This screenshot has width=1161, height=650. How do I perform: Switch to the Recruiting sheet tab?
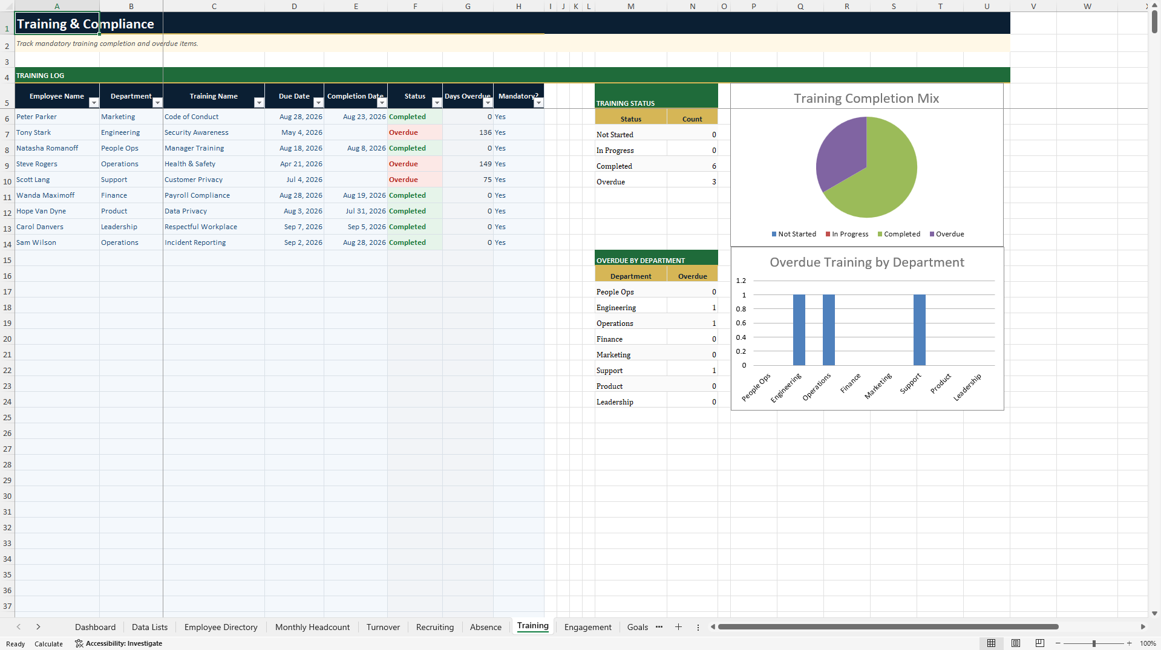(x=434, y=627)
